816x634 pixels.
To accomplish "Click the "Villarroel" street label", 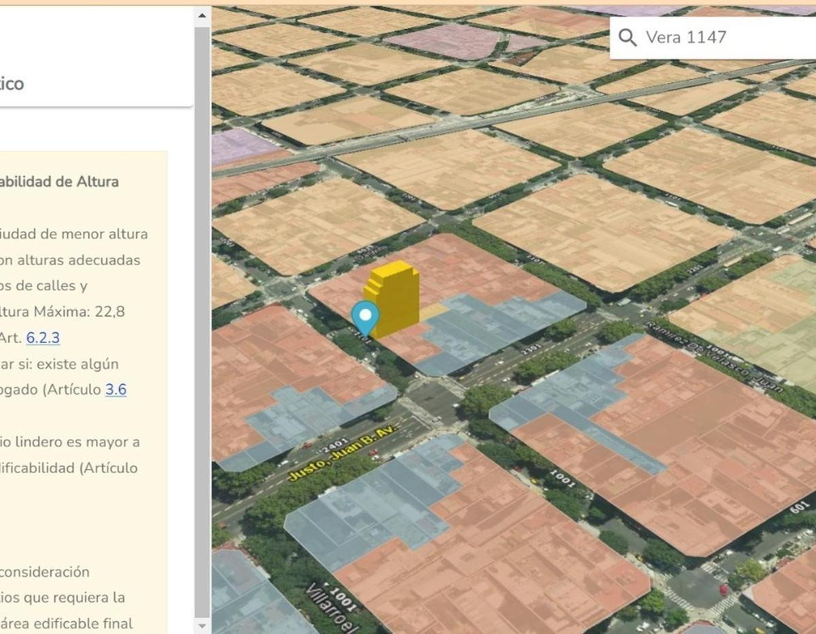I will [330, 607].
